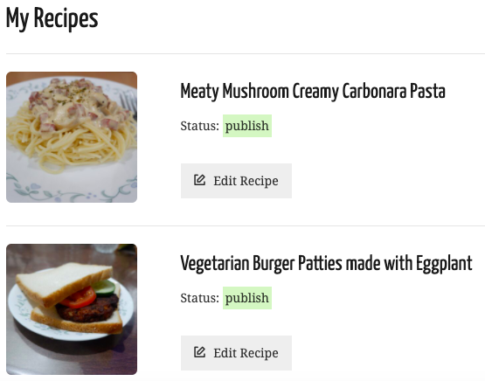Click the divider line below the My Recipes heading
Image resolution: width=485 pixels, height=381 pixels.
(246, 53)
